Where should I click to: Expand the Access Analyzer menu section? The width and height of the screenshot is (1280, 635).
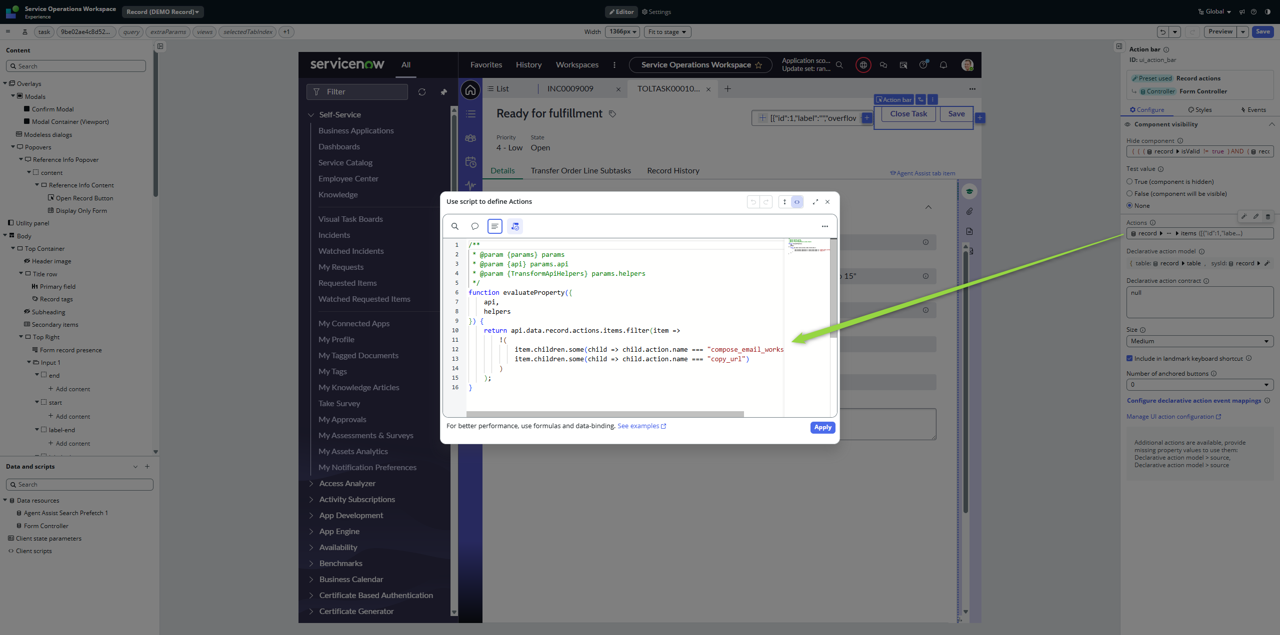coord(347,483)
